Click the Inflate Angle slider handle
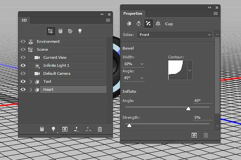Viewport: 241px width, 160px height. pos(188,108)
